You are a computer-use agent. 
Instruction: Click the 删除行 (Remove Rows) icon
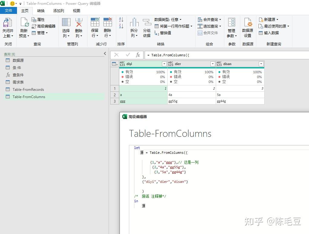(108, 27)
